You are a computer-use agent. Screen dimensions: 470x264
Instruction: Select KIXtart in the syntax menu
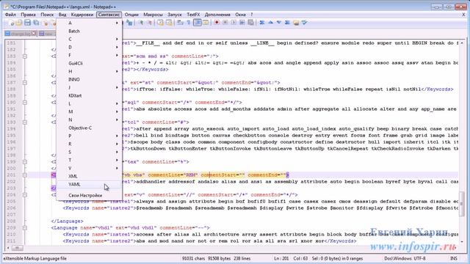(x=89, y=96)
